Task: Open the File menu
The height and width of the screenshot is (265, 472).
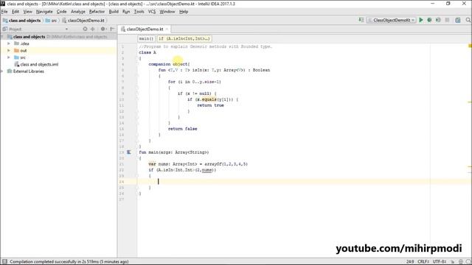Action: [4, 12]
